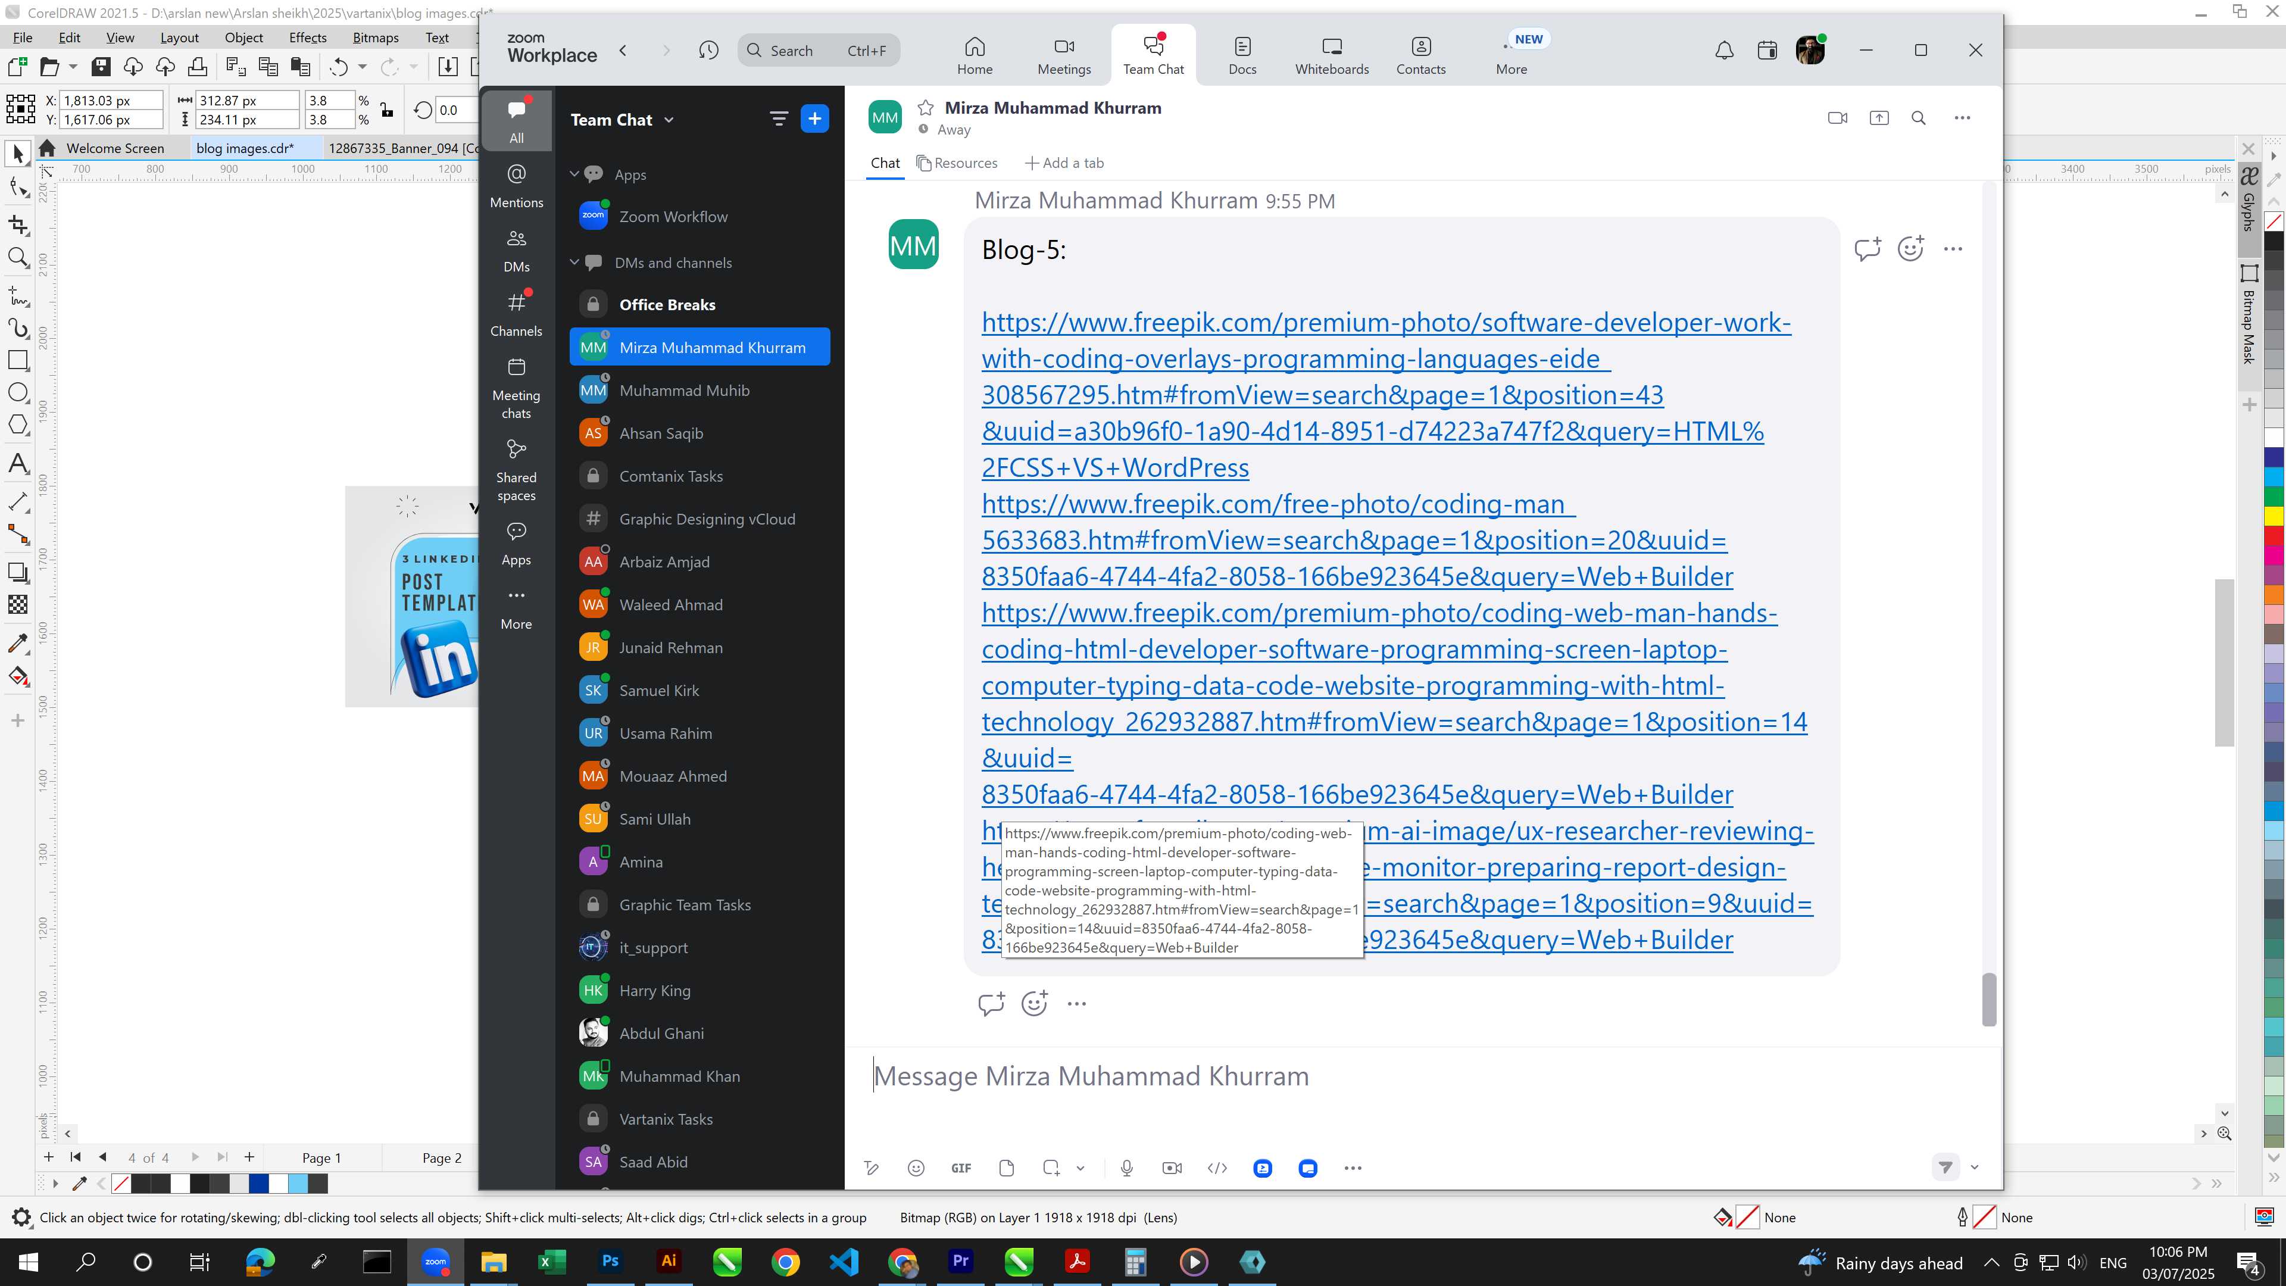Screen dimensions: 2286x1286
Task: Select the Pick tool in CorelDRAW toolbox
Action: (18, 154)
